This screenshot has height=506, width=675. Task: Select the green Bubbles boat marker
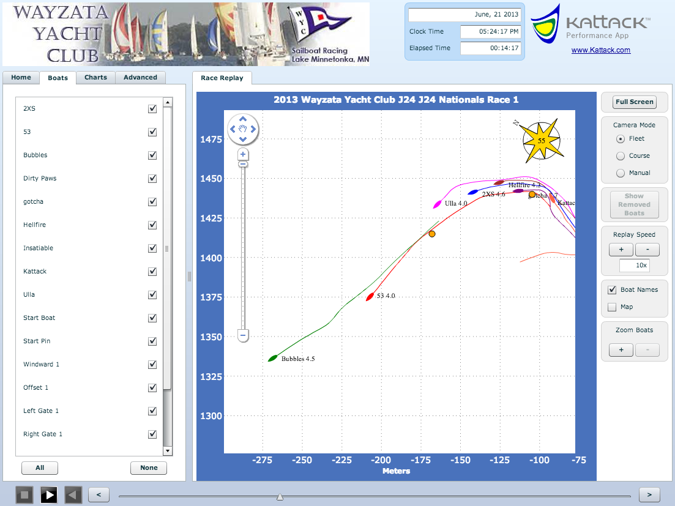pos(273,358)
